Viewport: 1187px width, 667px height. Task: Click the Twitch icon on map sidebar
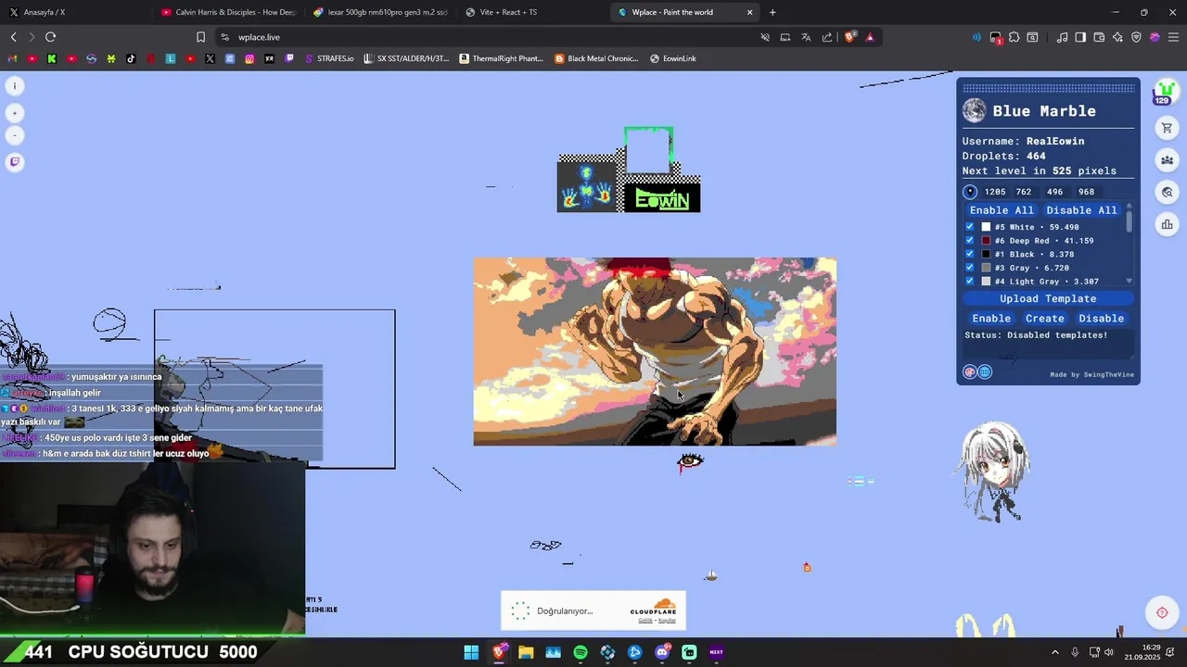pos(15,162)
